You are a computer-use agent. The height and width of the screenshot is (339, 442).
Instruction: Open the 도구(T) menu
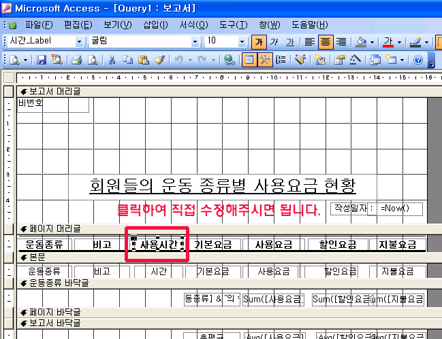pyautogui.click(x=233, y=25)
